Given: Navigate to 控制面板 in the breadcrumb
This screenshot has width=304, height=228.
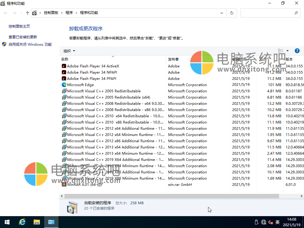Looking at the screenshot, I should [x=50, y=13].
